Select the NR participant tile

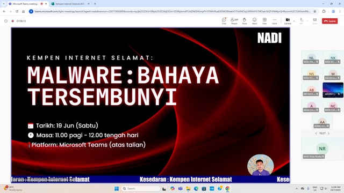point(322,149)
